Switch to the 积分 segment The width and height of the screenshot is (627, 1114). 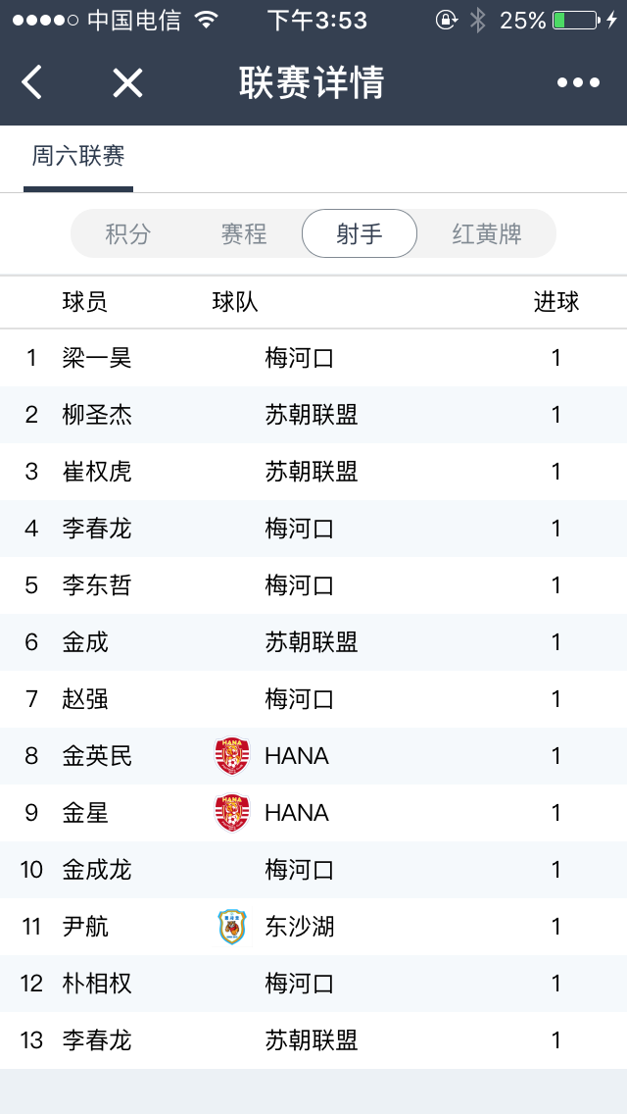pos(128,234)
